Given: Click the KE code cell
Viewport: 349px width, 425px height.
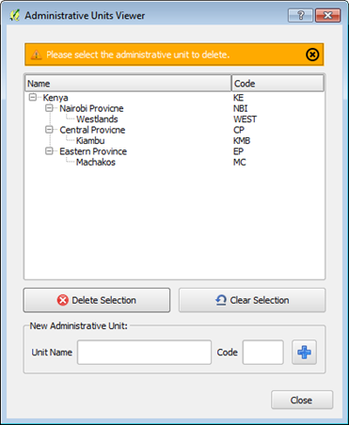Looking at the screenshot, I should click(238, 98).
